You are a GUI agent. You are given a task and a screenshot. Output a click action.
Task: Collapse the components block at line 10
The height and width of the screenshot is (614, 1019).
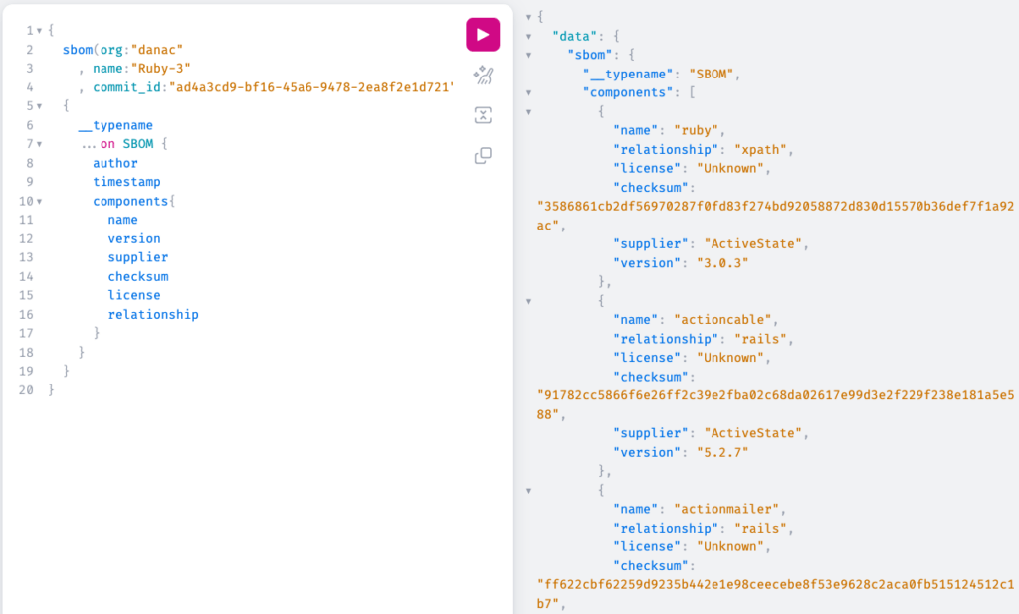39,201
